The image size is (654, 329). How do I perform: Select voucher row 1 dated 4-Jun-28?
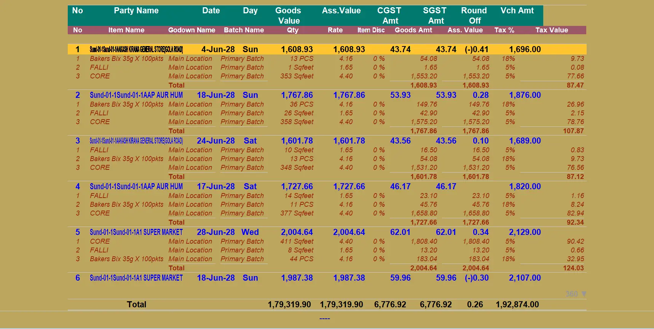(x=327, y=49)
